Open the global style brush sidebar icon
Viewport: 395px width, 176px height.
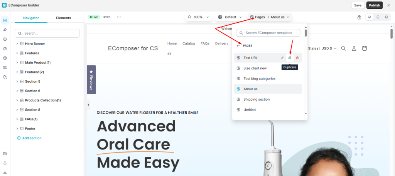[5, 30]
